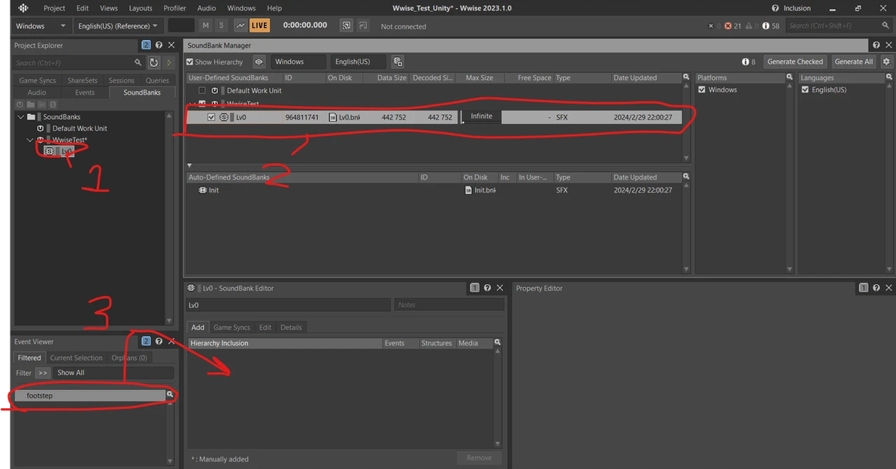Click the Wwise logo icon in the title bar

tap(23, 8)
